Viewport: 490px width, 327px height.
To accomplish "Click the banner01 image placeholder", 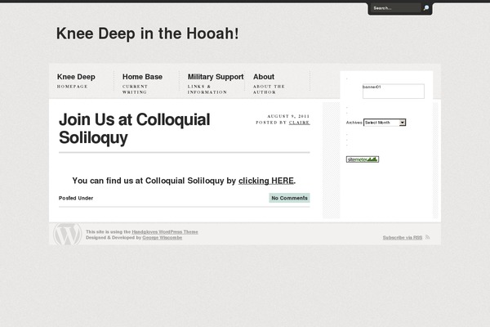I will pos(394,91).
